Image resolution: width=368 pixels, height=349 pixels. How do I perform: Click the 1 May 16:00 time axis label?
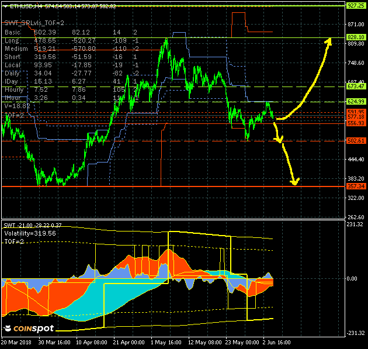[x=166, y=341]
